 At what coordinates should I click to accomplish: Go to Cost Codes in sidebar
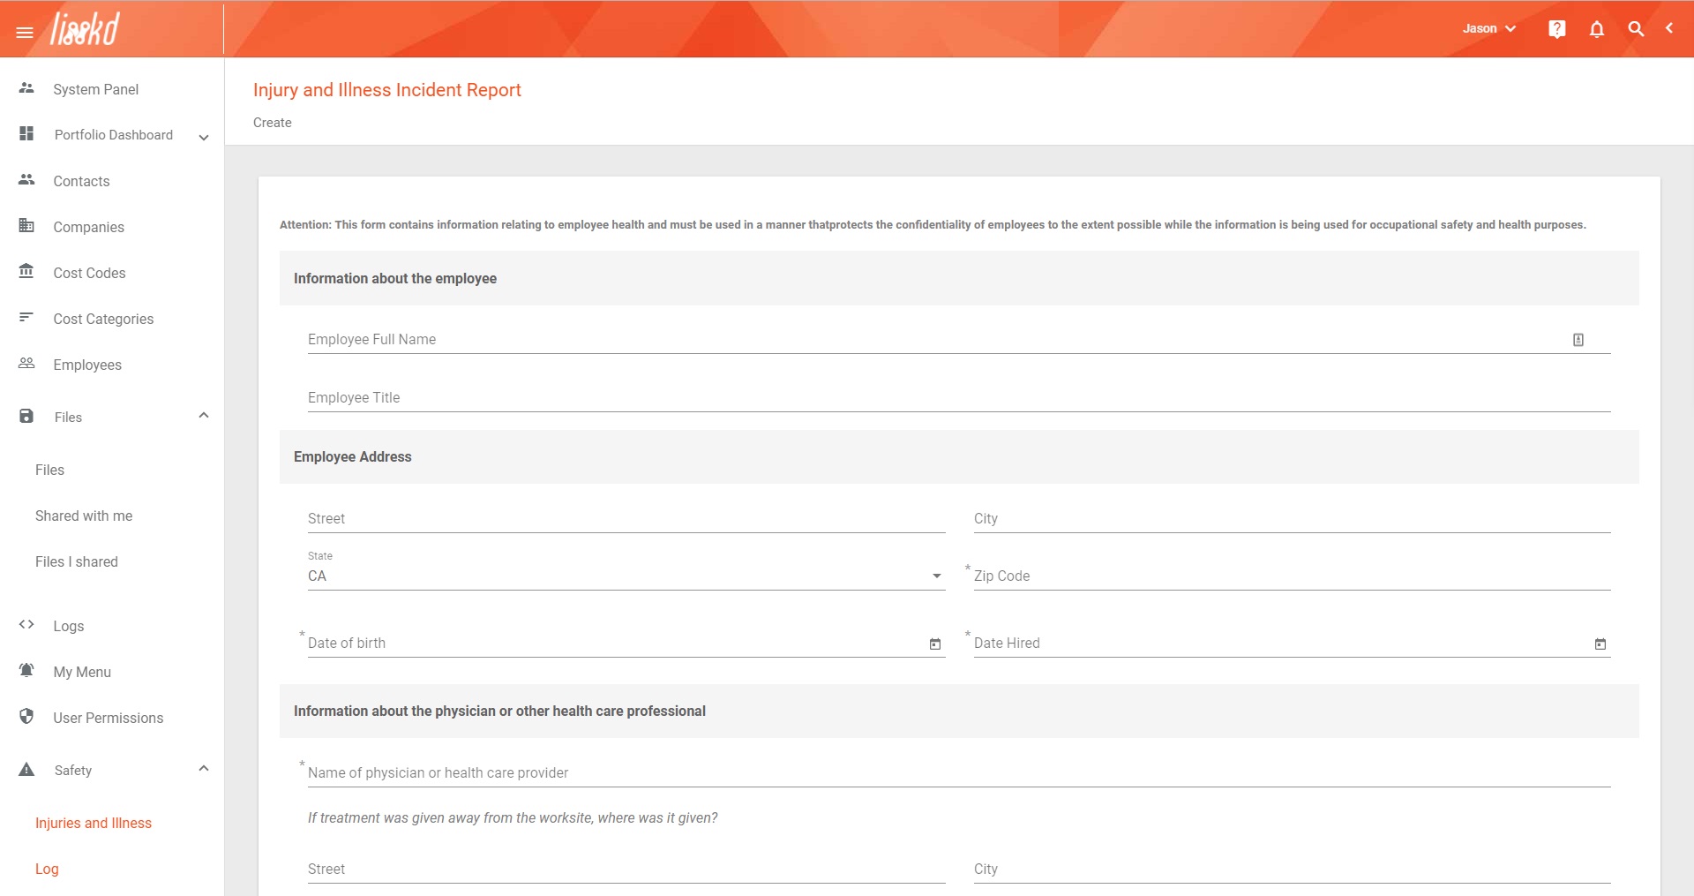pyautogui.click(x=89, y=273)
